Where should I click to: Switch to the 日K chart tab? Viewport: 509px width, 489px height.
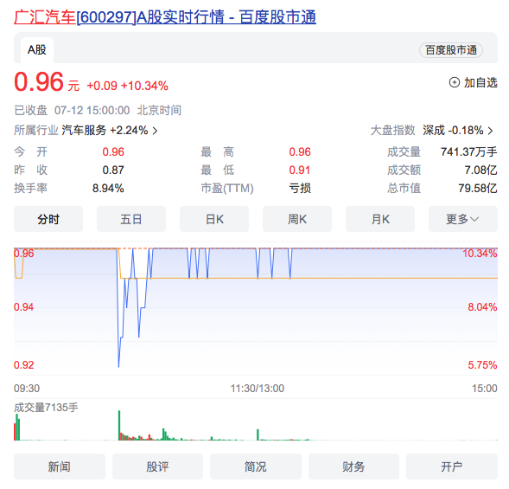coord(214,219)
